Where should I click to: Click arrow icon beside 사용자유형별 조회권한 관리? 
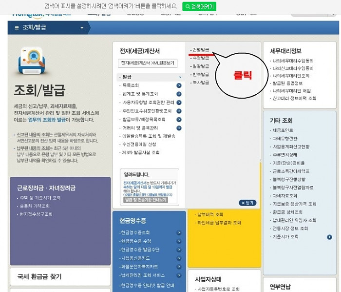(179, 103)
